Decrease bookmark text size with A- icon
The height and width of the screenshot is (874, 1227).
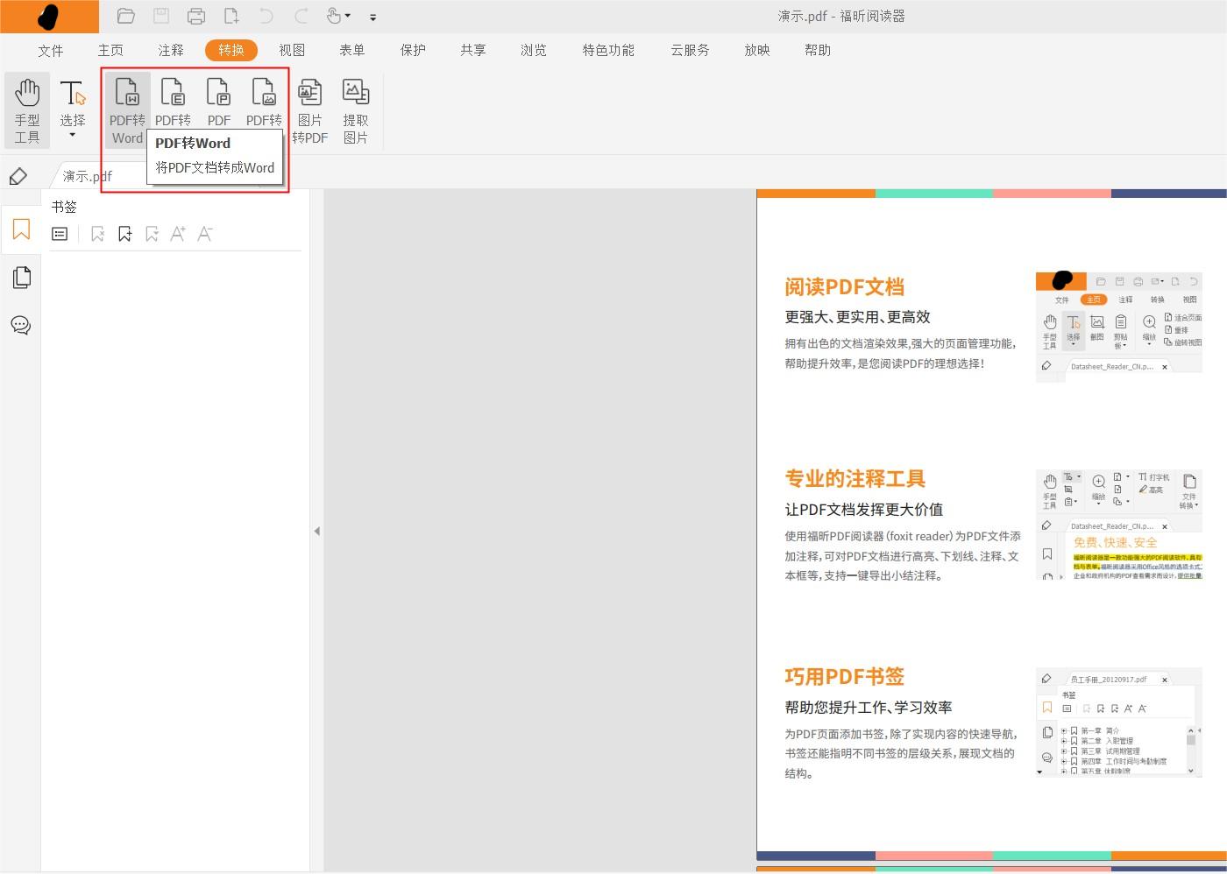coord(204,233)
